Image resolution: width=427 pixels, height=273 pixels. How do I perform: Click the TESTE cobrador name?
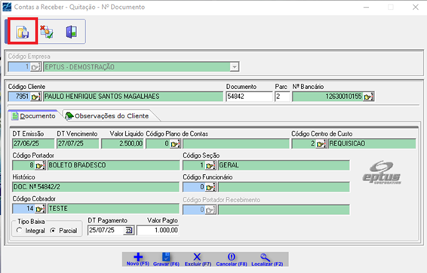[x=113, y=209]
